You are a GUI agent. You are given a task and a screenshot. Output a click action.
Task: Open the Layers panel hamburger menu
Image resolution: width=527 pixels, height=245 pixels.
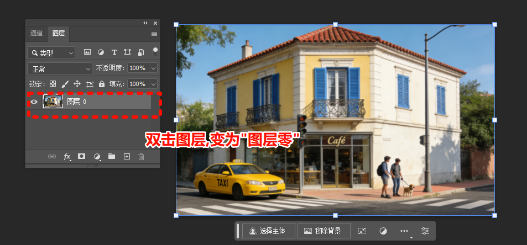[154, 34]
